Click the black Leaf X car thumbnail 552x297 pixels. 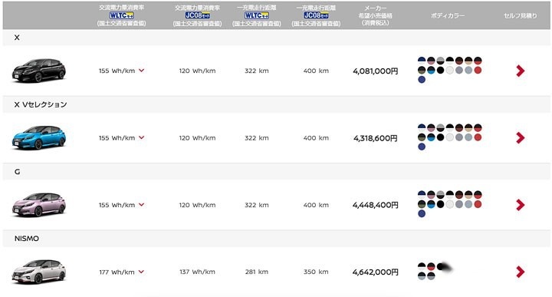(39, 70)
